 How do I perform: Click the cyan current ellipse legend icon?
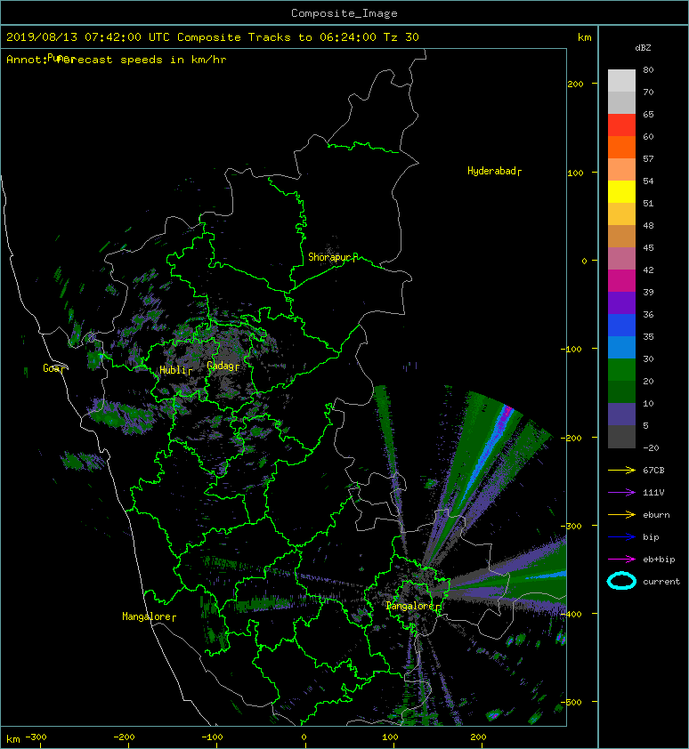[621, 581]
